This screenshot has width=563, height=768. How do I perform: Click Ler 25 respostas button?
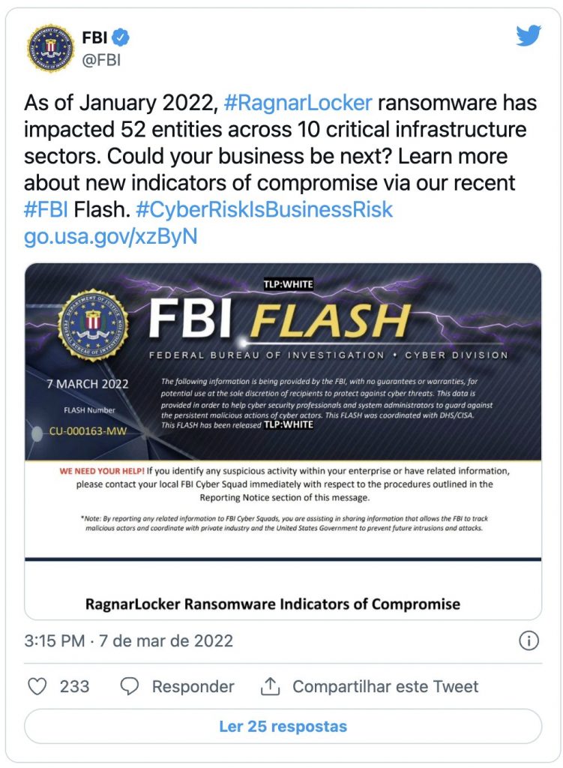click(x=283, y=726)
